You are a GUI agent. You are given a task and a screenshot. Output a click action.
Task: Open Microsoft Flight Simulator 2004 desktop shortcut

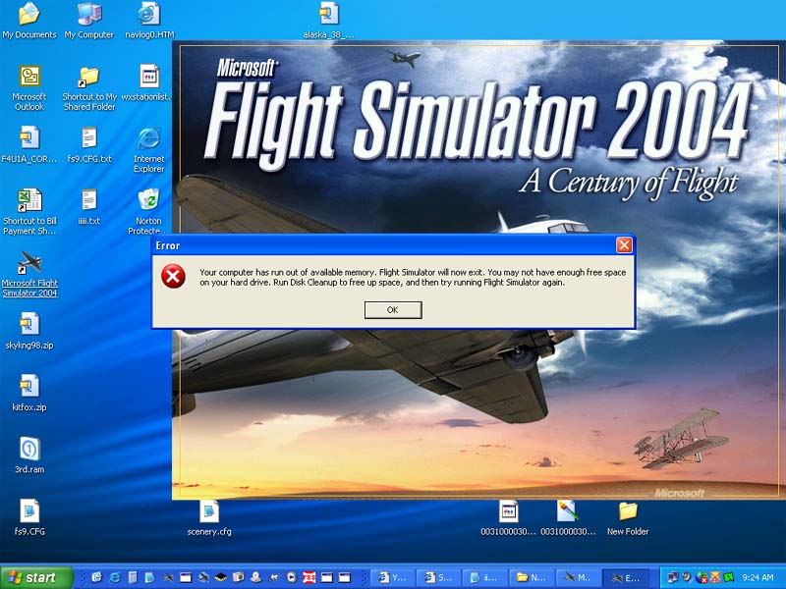point(29,265)
